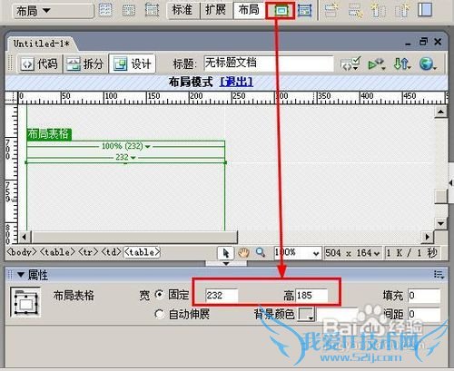Choose the Hand tool in status bar
The image size is (454, 371).
pos(243,253)
